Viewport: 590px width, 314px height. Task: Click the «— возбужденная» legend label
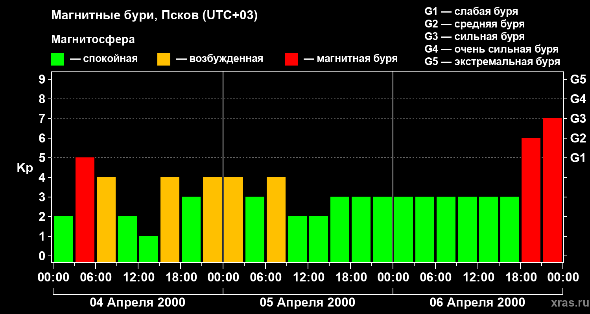pyautogui.click(x=219, y=59)
